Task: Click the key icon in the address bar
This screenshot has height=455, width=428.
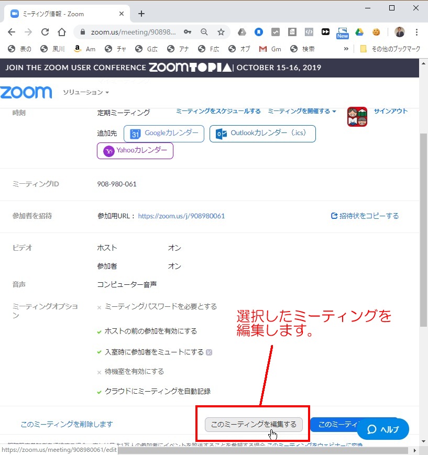Action: coord(188,32)
